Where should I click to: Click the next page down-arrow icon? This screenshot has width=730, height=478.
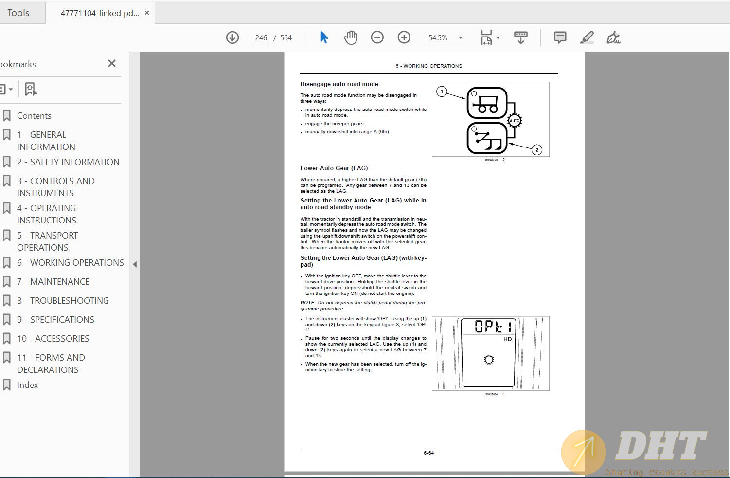pos(232,37)
